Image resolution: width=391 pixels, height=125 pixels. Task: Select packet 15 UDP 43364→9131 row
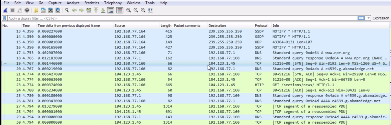195,42
